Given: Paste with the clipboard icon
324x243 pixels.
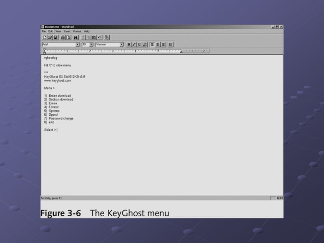Looking at the screenshot, I should [x=94, y=37].
